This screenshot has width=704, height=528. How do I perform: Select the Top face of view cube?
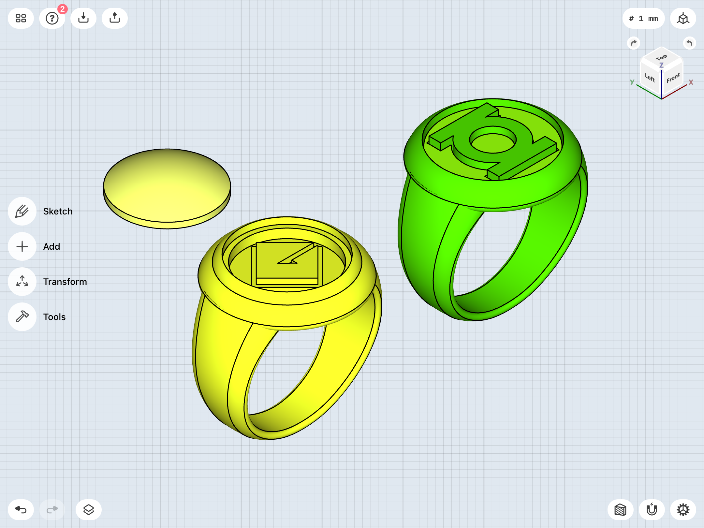click(662, 58)
